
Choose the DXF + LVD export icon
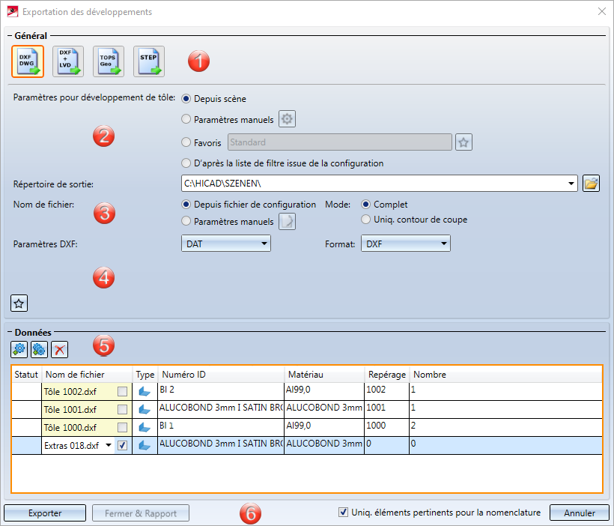point(68,61)
